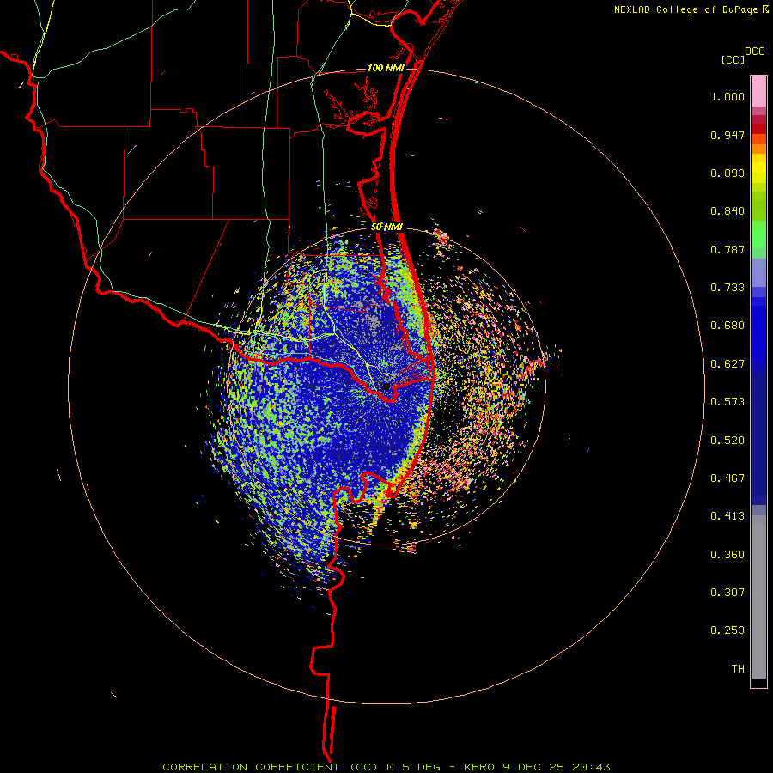Click the [CC] legend header
The height and width of the screenshot is (773, 773).
[x=733, y=59]
